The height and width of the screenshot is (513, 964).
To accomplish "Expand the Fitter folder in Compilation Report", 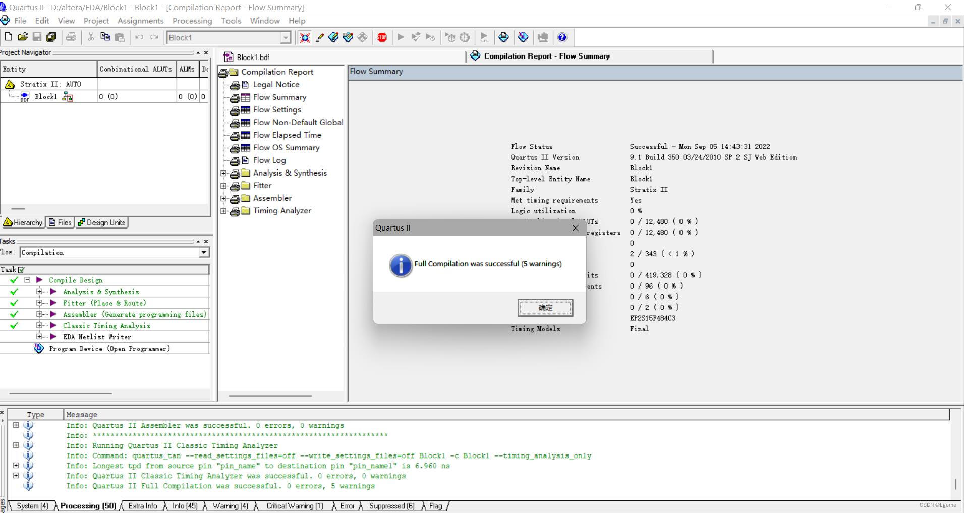I will (x=223, y=186).
